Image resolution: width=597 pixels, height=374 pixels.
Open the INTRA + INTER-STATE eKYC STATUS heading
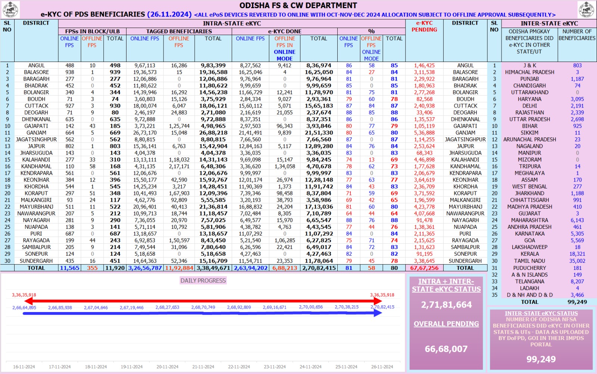pos(446,285)
